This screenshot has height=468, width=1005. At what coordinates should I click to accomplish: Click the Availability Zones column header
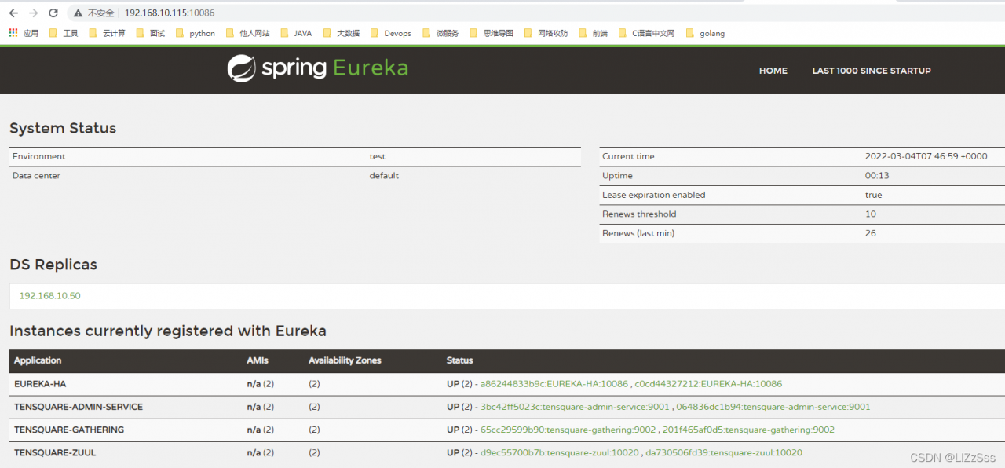[x=345, y=360]
